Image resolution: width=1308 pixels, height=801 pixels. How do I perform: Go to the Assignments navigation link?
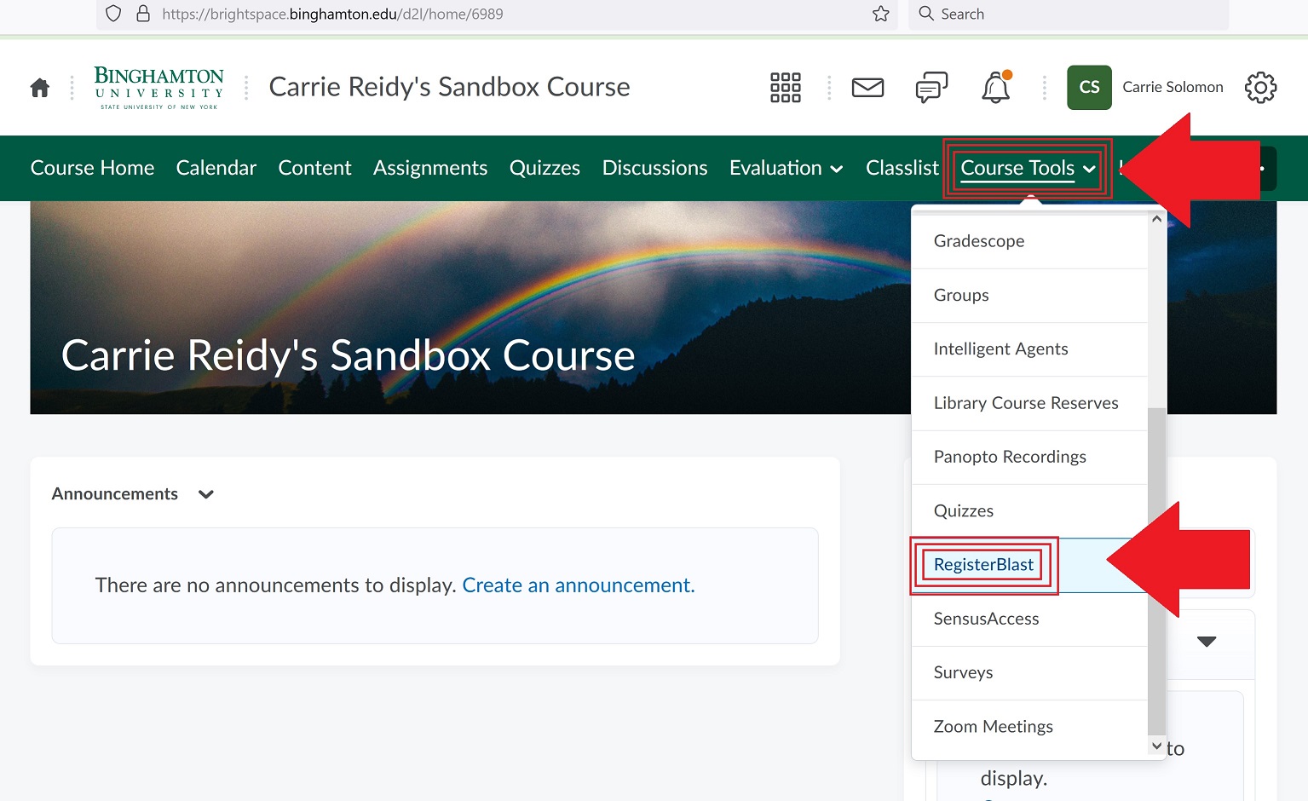click(429, 169)
